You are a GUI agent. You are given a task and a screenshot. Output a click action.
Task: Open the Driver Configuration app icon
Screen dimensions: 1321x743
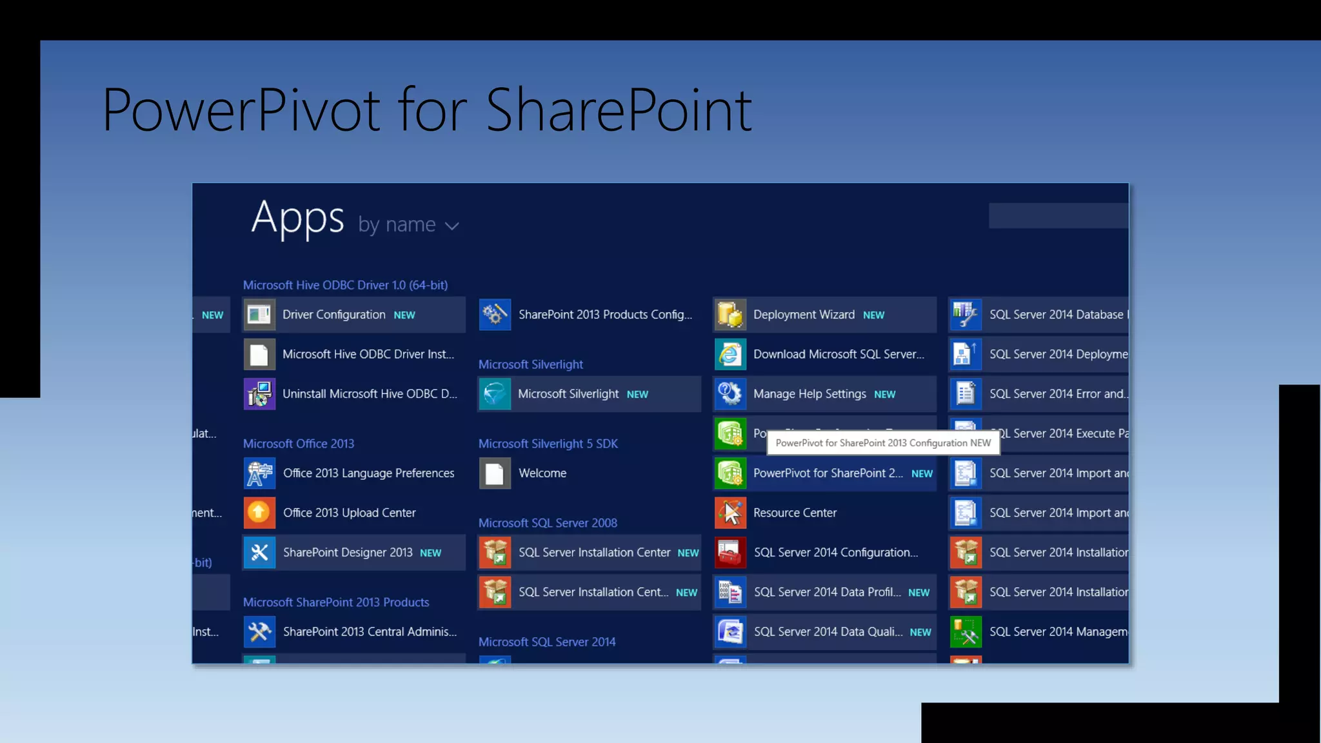(259, 315)
